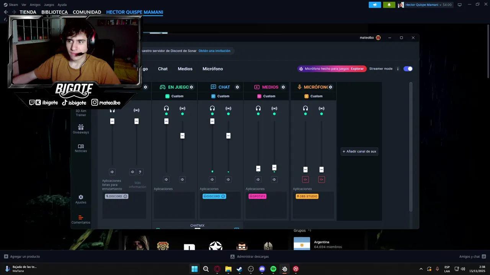Click MEDIOS headphones volume slider handle
Image resolution: width=490 pixels, height=275 pixels.
pyautogui.click(x=258, y=168)
